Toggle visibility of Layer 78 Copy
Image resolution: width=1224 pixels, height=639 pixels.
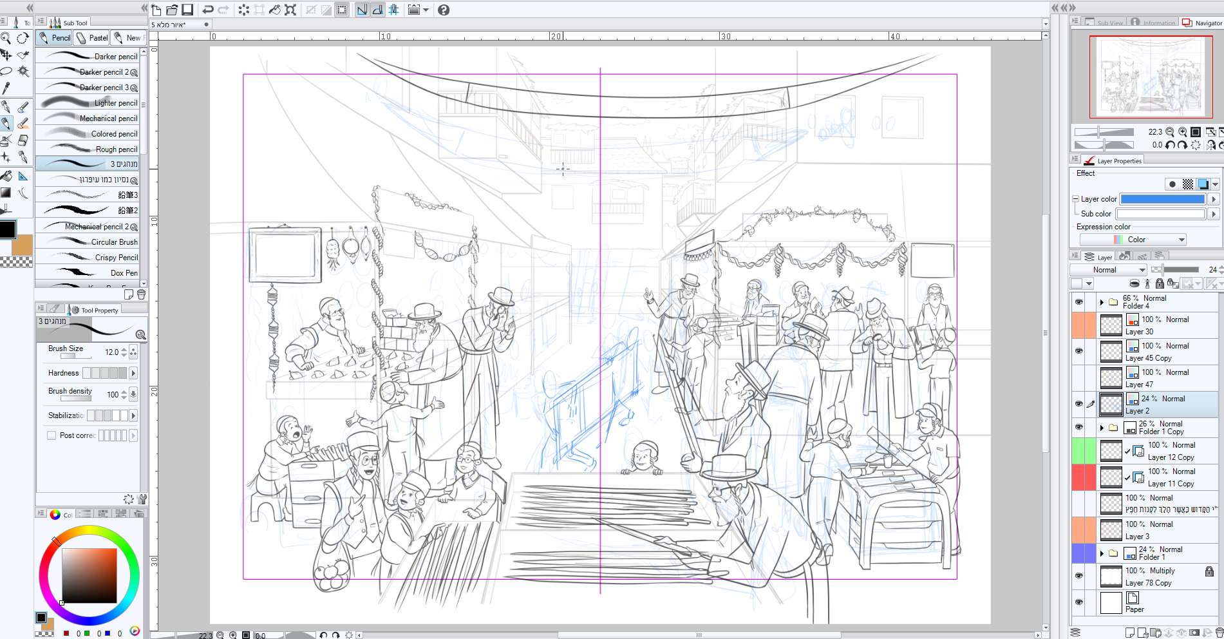1078,576
